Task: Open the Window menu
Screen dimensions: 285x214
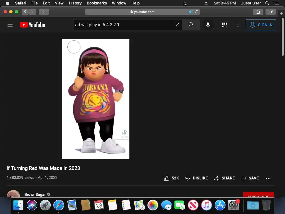Action: point(119,3)
